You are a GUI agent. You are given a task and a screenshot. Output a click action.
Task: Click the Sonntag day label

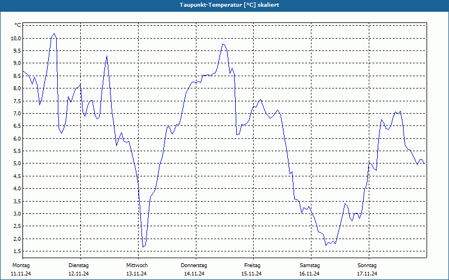coord(367,265)
